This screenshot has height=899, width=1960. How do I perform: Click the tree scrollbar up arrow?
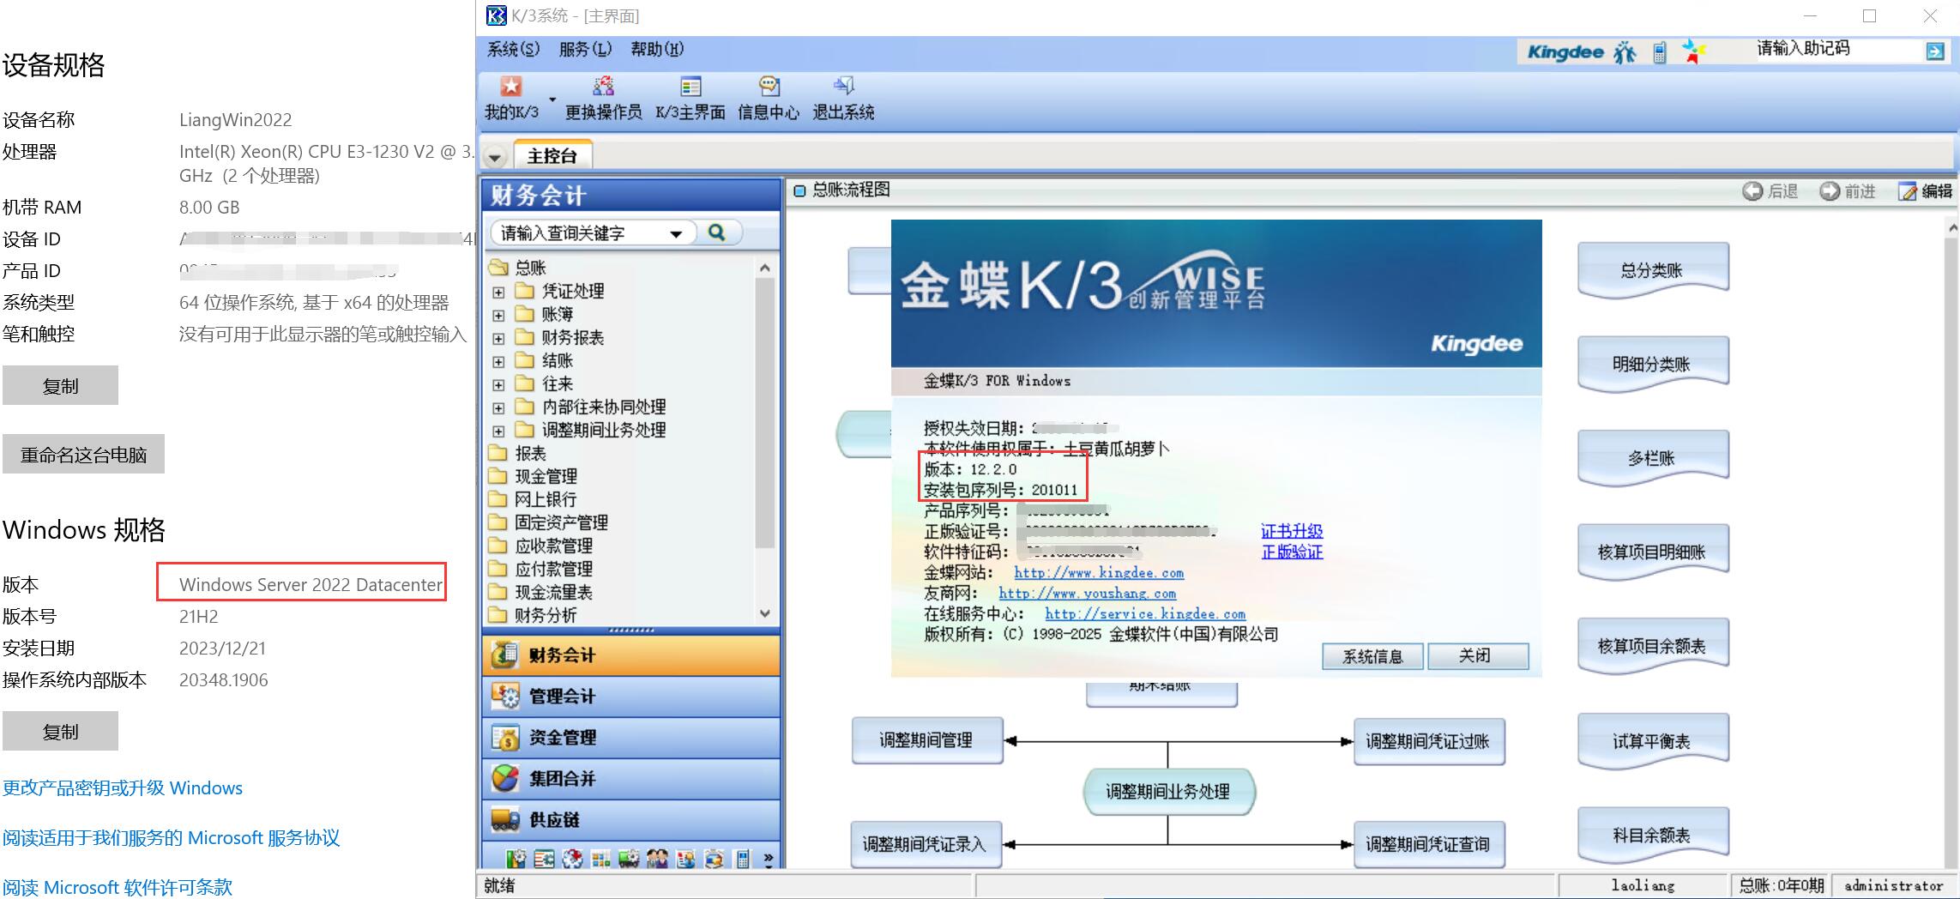click(x=765, y=268)
